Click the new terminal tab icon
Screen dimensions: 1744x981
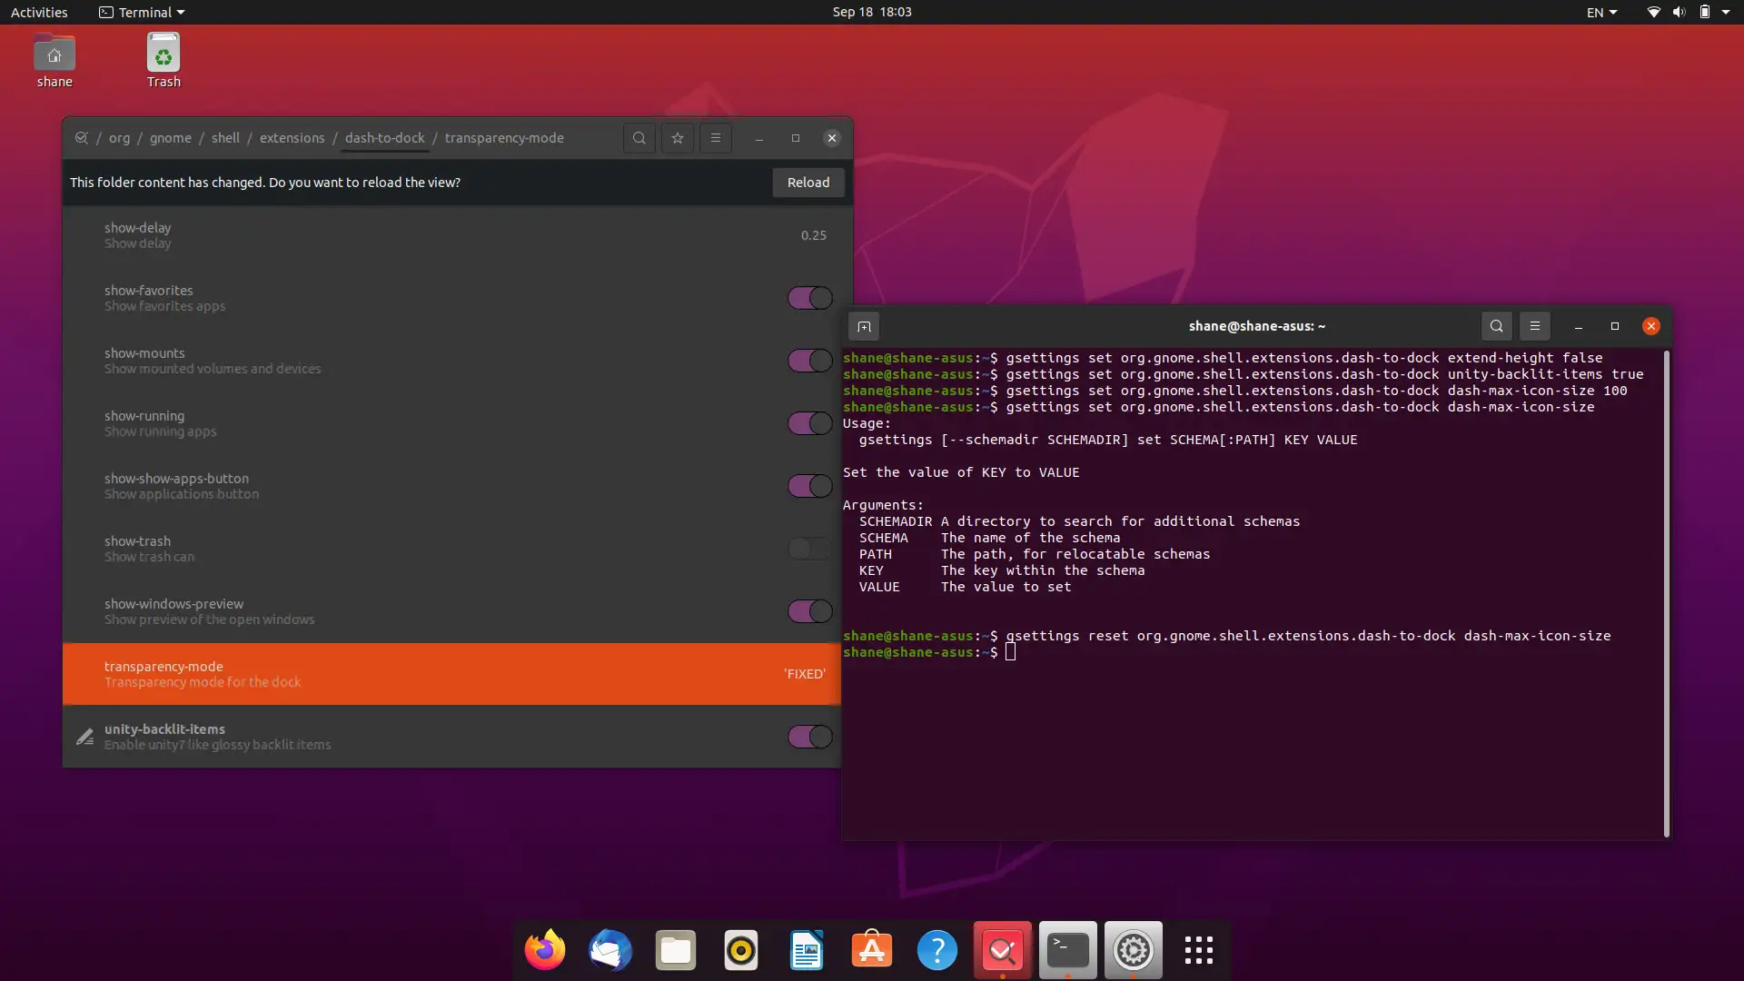(864, 326)
